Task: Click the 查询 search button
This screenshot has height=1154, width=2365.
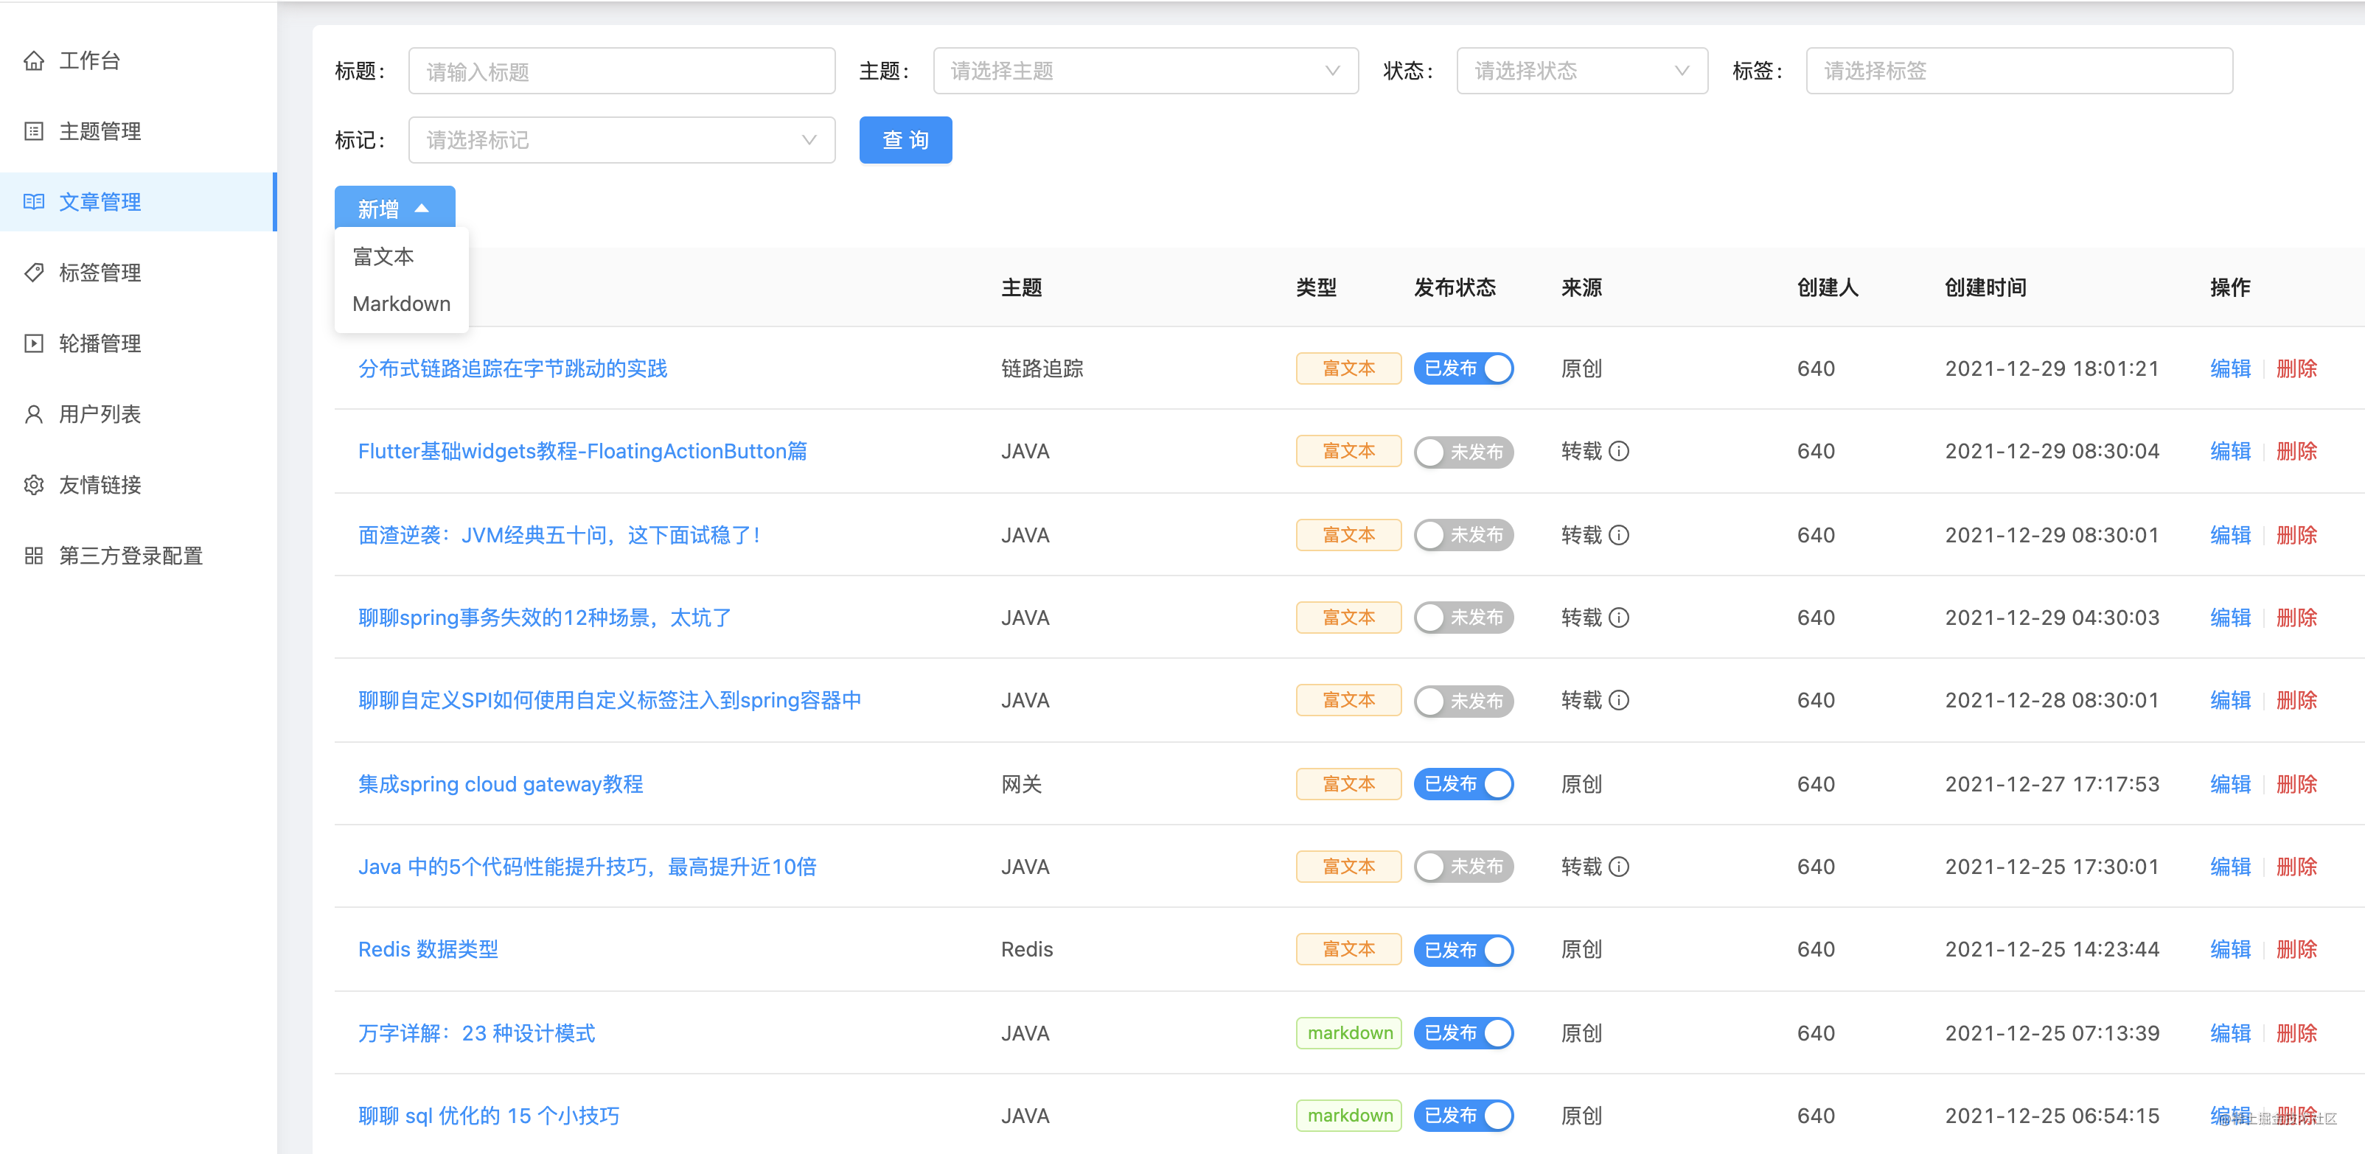Action: click(905, 139)
